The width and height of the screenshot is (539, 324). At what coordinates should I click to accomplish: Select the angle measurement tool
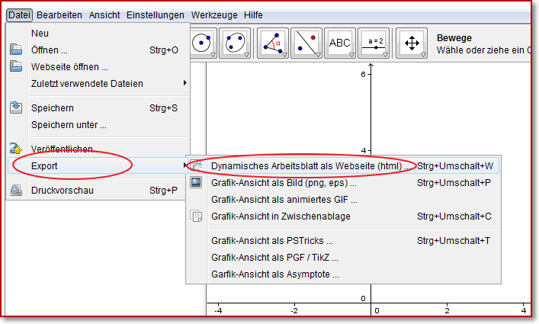click(273, 43)
